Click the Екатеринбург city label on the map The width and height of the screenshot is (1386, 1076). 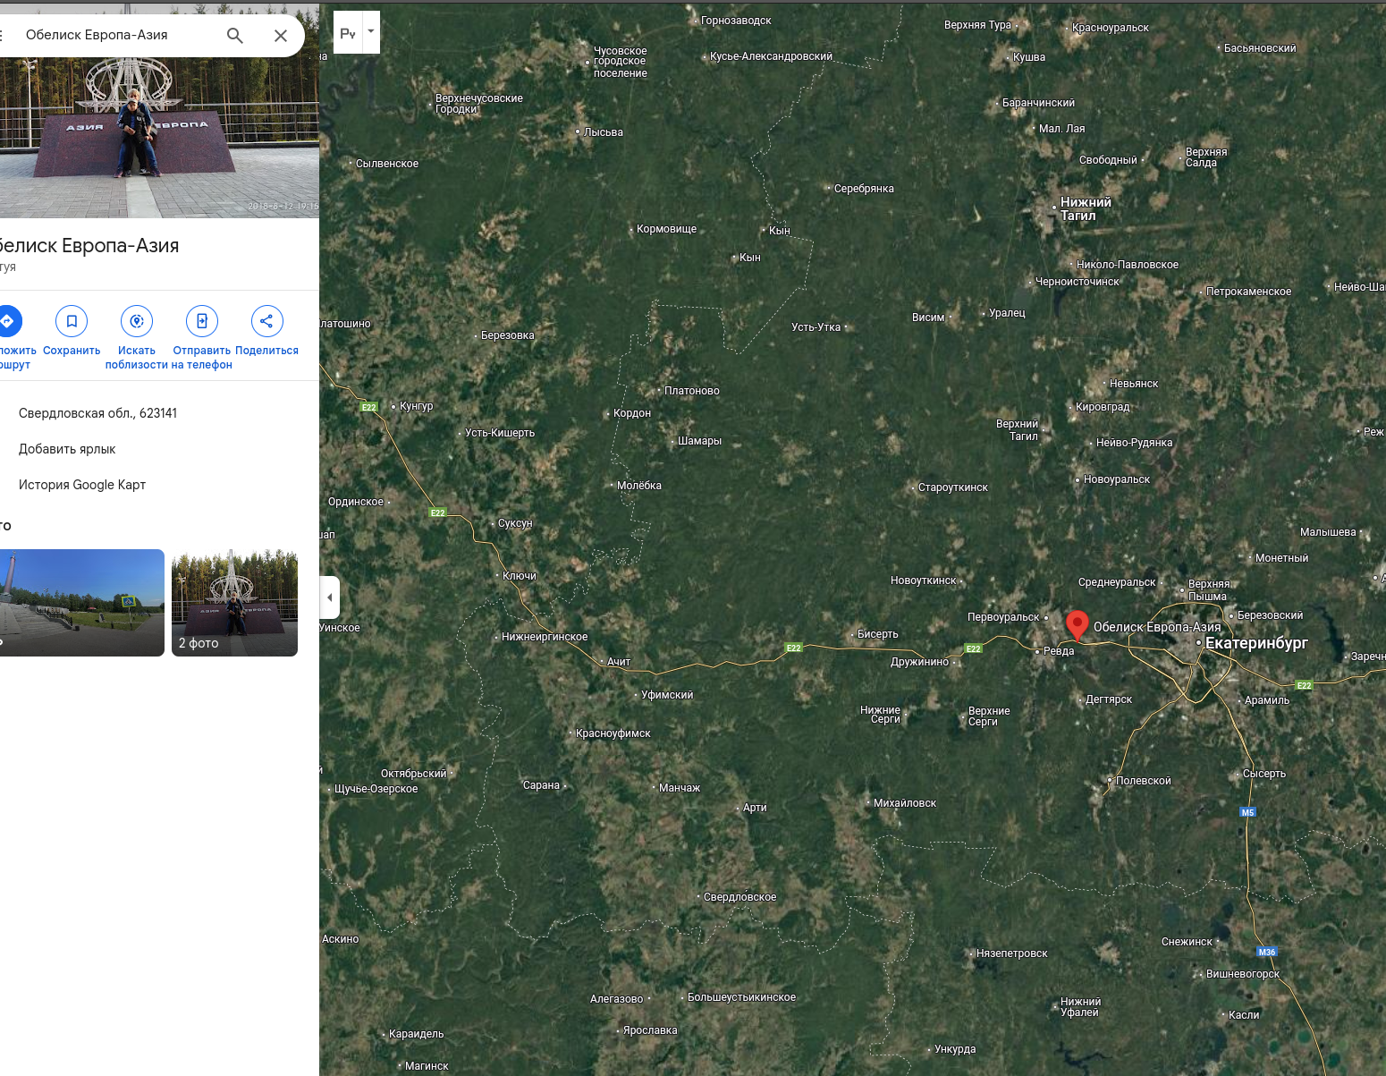[x=1256, y=643]
